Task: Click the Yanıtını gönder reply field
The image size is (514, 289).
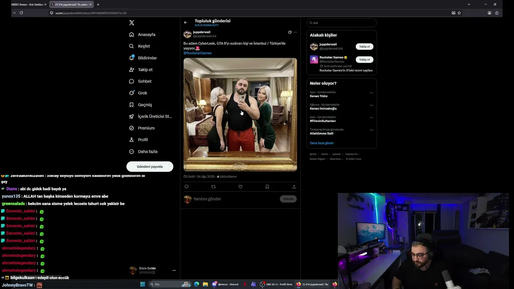Action: 235,199
